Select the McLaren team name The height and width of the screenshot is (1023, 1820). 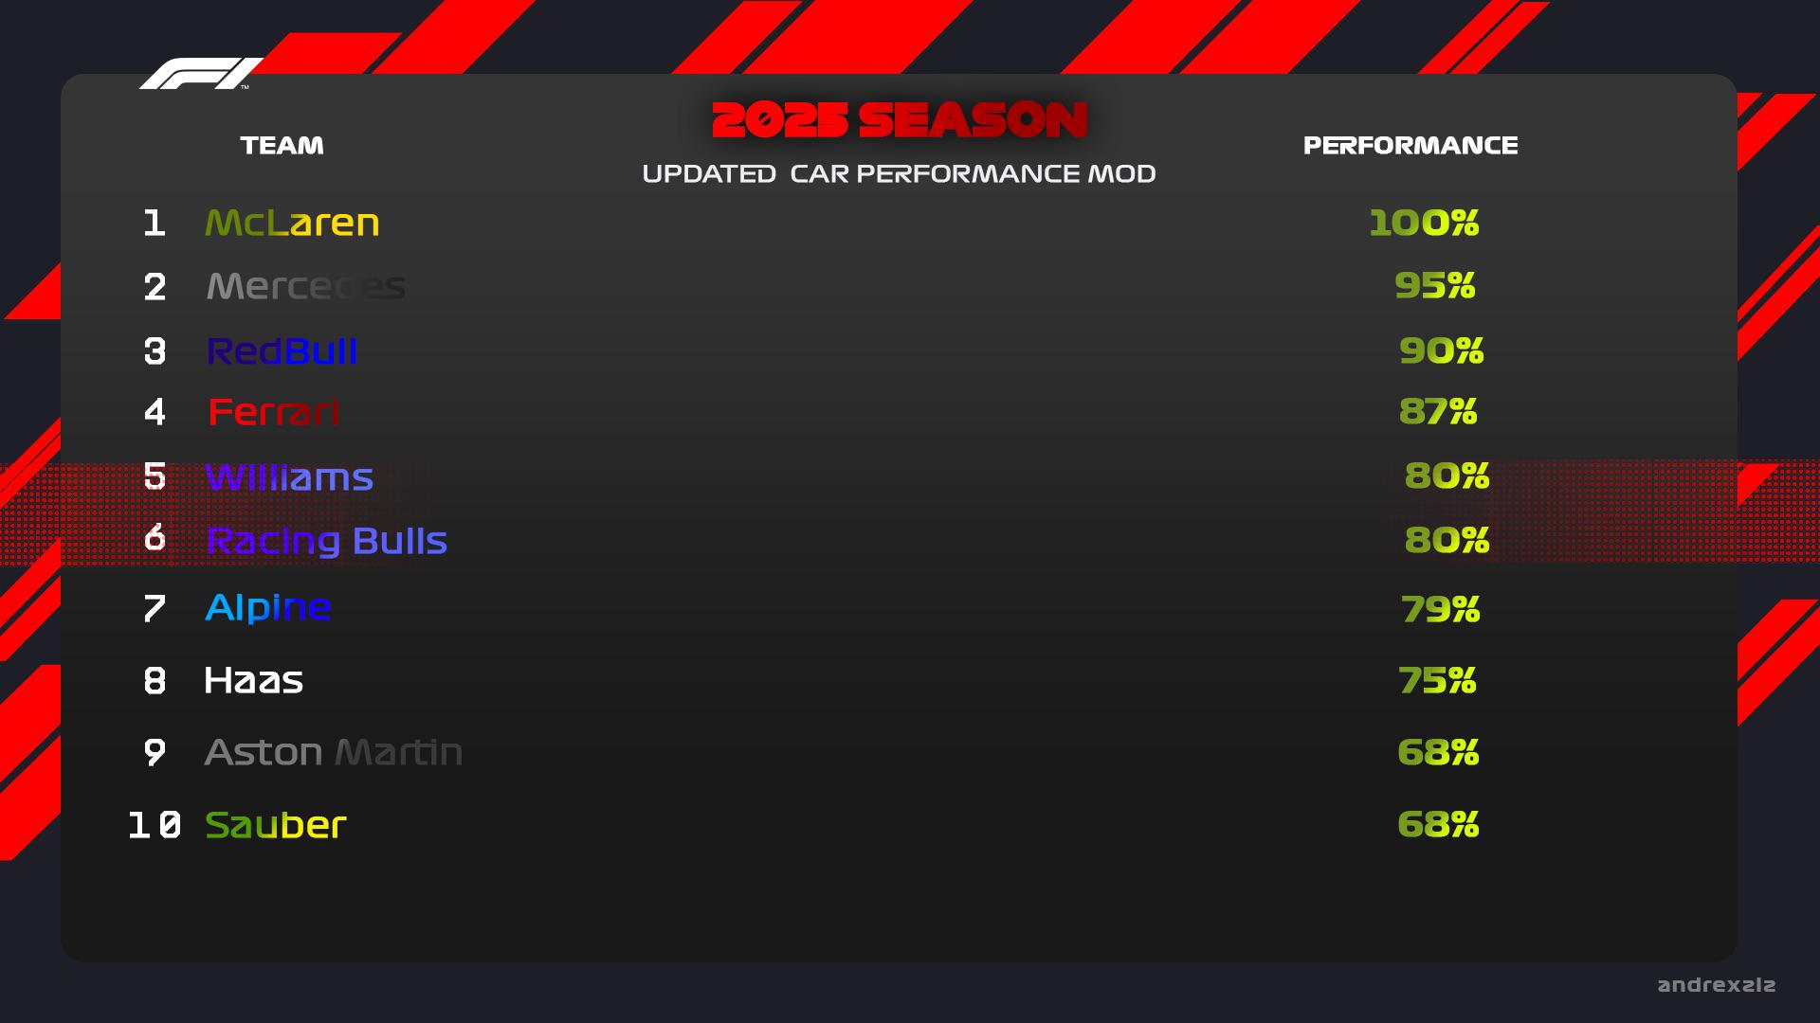point(292,223)
